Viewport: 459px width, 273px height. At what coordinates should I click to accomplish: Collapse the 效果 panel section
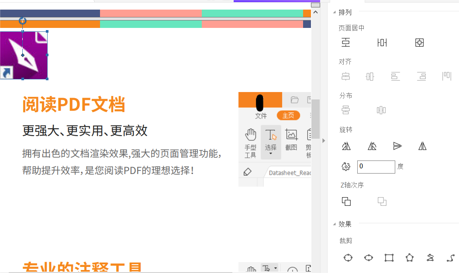click(x=345, y=224)
